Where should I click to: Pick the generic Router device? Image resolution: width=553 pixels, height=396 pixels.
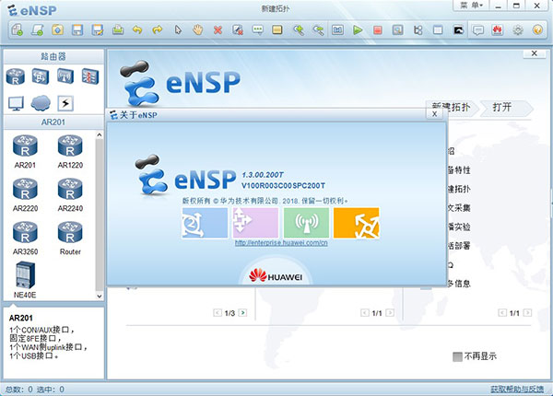click(70, 239)
